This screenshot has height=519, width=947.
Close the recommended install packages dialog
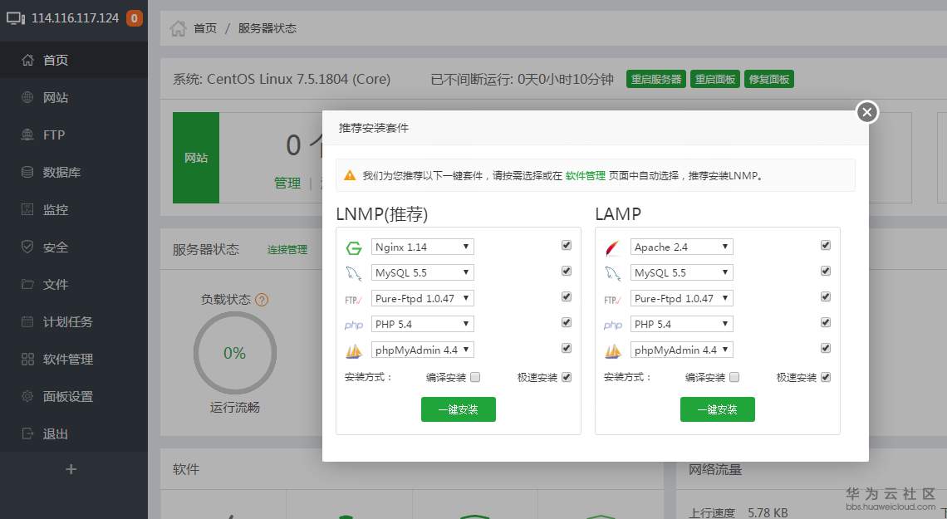tap(866, 111)
